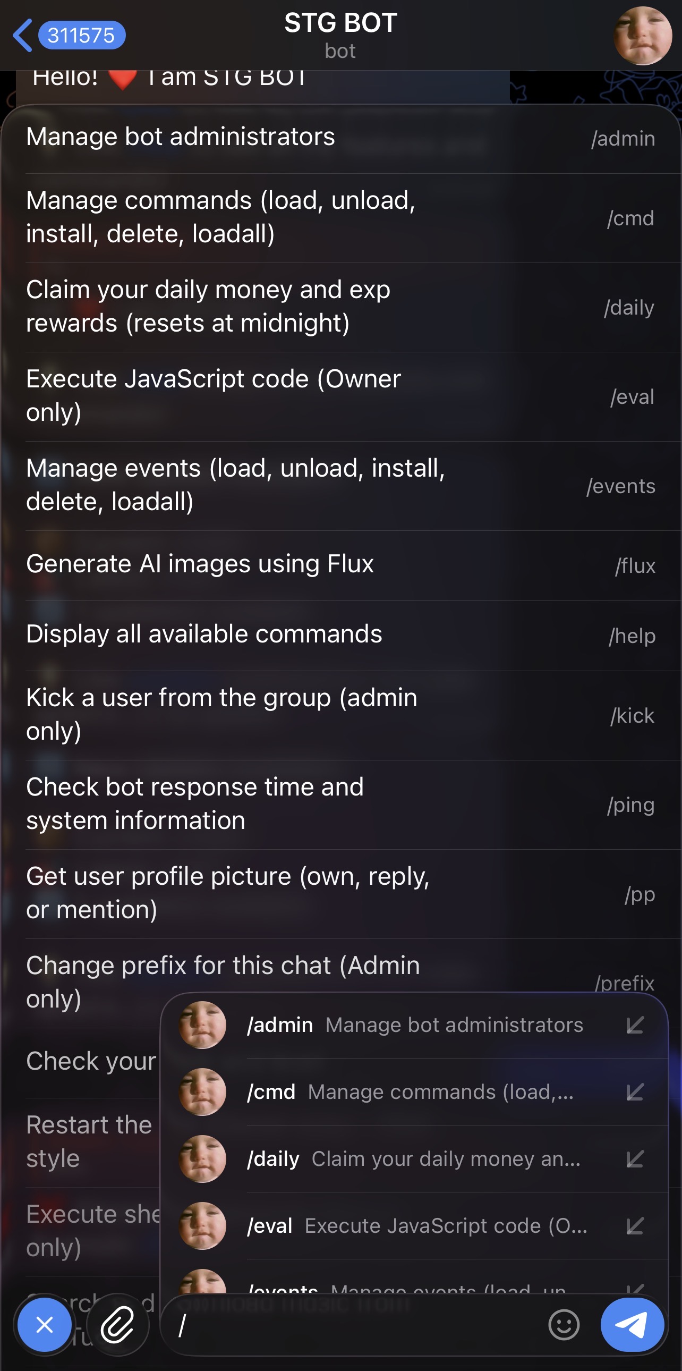Tap the 'Kick a user from the group' command
Screen dimensions: 682x1371
[340, 715]
